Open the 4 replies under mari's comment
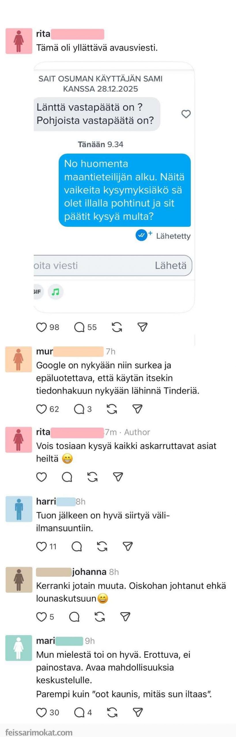Image resolution: width=236 pixels, height=737 pixels. point(79,712)
